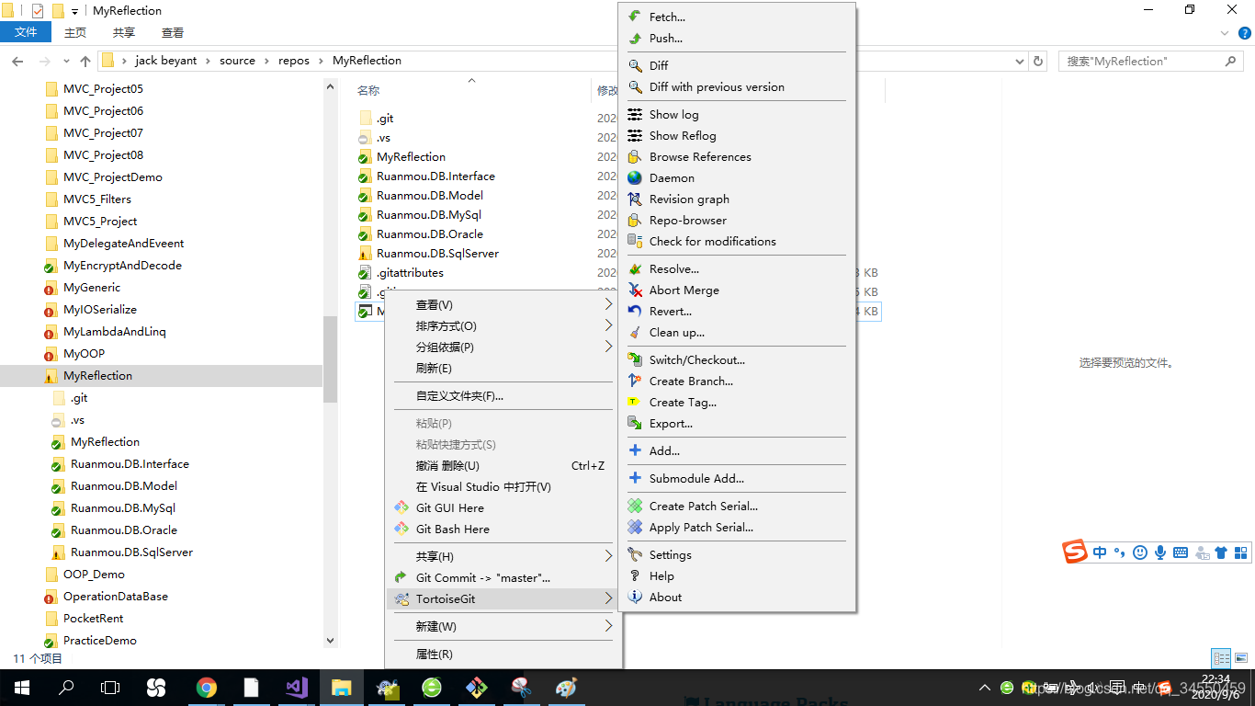Viewport: 1255px width, 706px height.
Task: Switch to the large thumbnails view button
Action: coord(1240,658)
